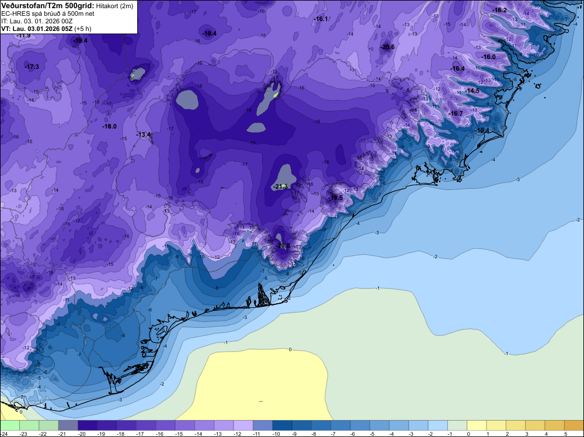Image resolution: width=584 pixels, height=437 pixels.
Task: Click the orange legend swatch above 5
Action: click(574, 425)
